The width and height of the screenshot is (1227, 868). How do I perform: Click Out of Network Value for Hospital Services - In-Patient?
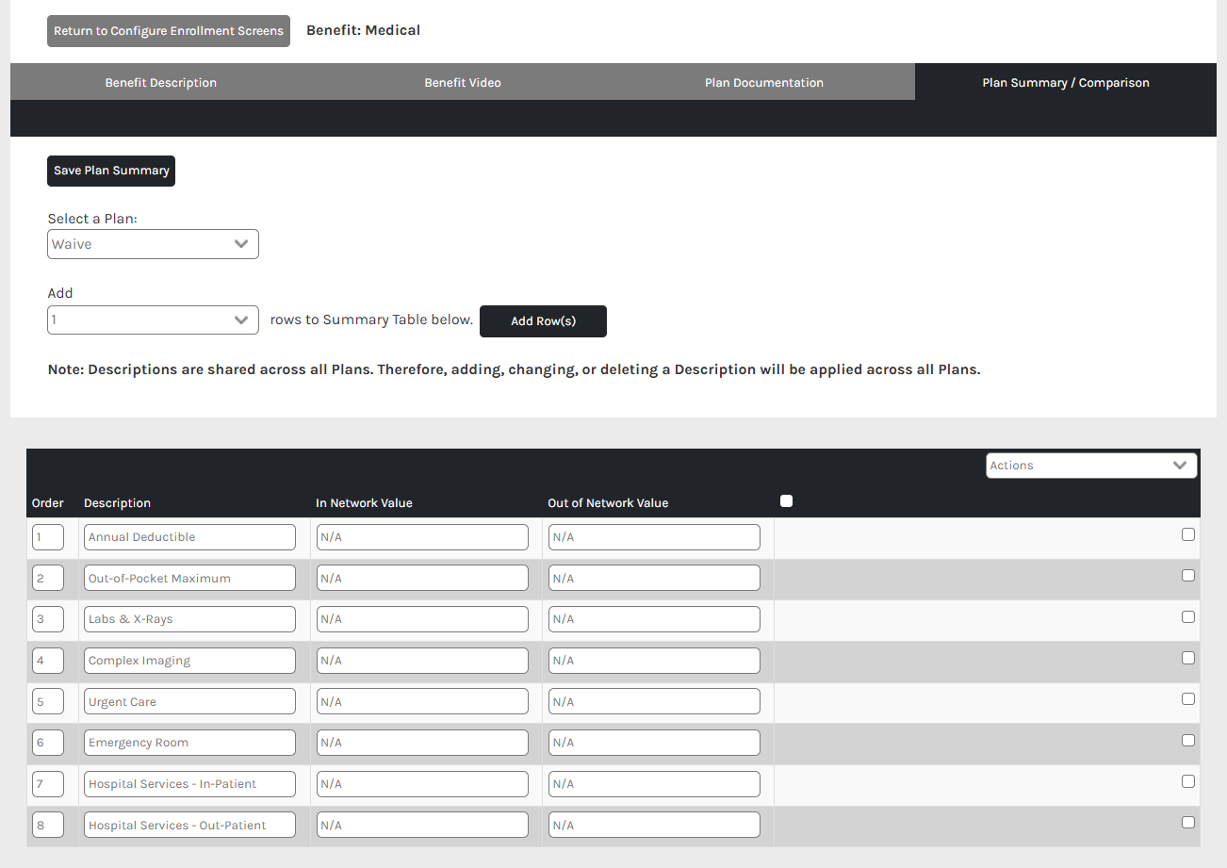point(654,784)
